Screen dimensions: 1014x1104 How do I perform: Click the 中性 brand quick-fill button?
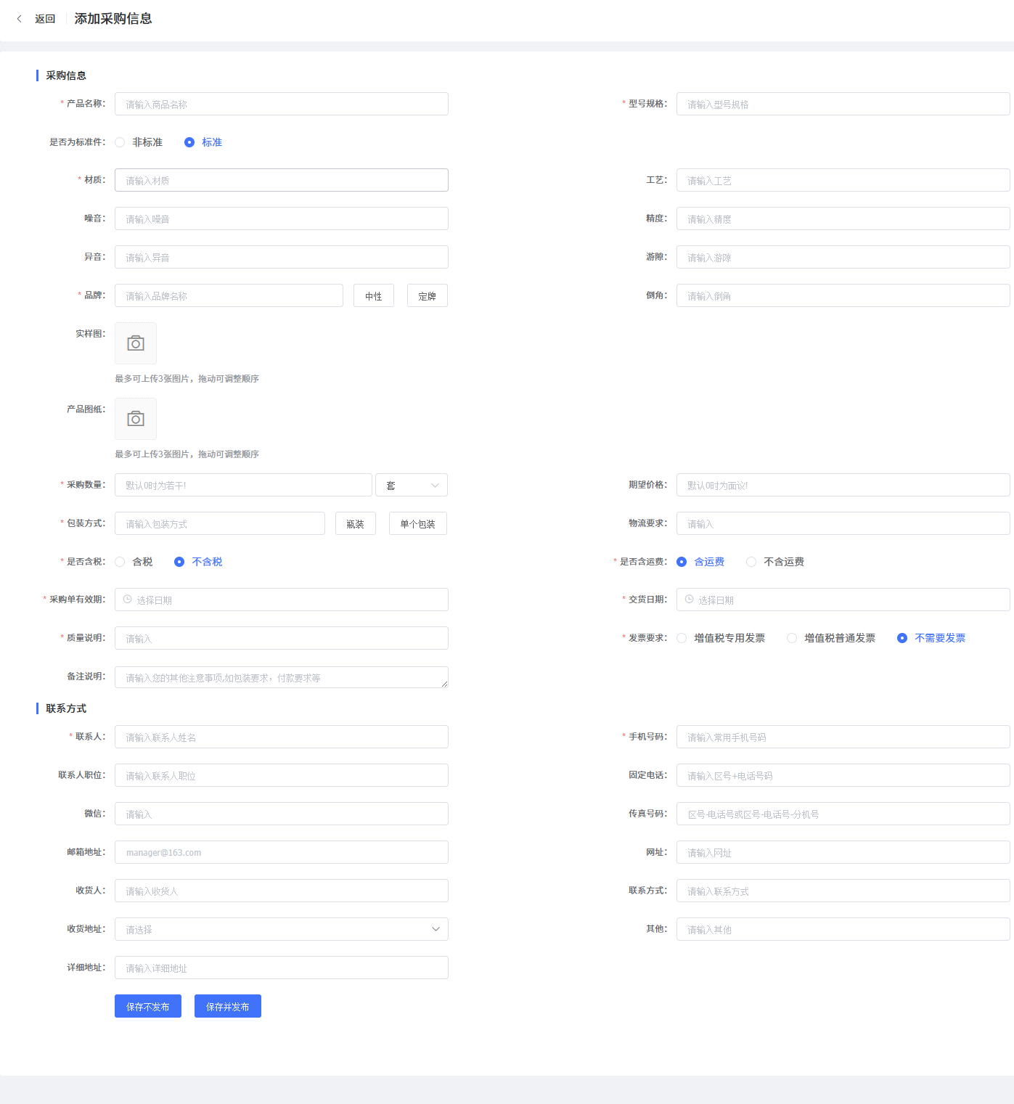point(374,296)
